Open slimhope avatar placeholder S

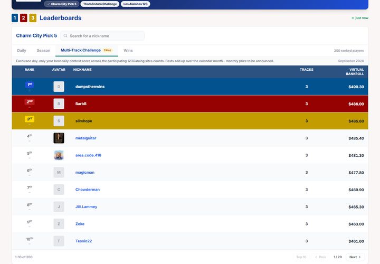point(59,121)
